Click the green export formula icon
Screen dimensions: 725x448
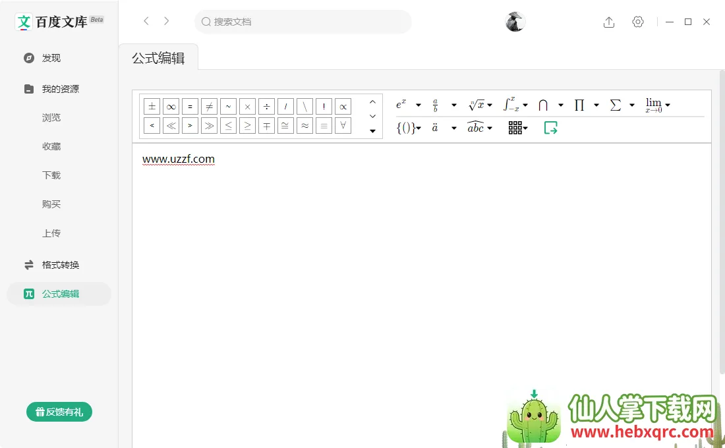[x=550, y=128]
